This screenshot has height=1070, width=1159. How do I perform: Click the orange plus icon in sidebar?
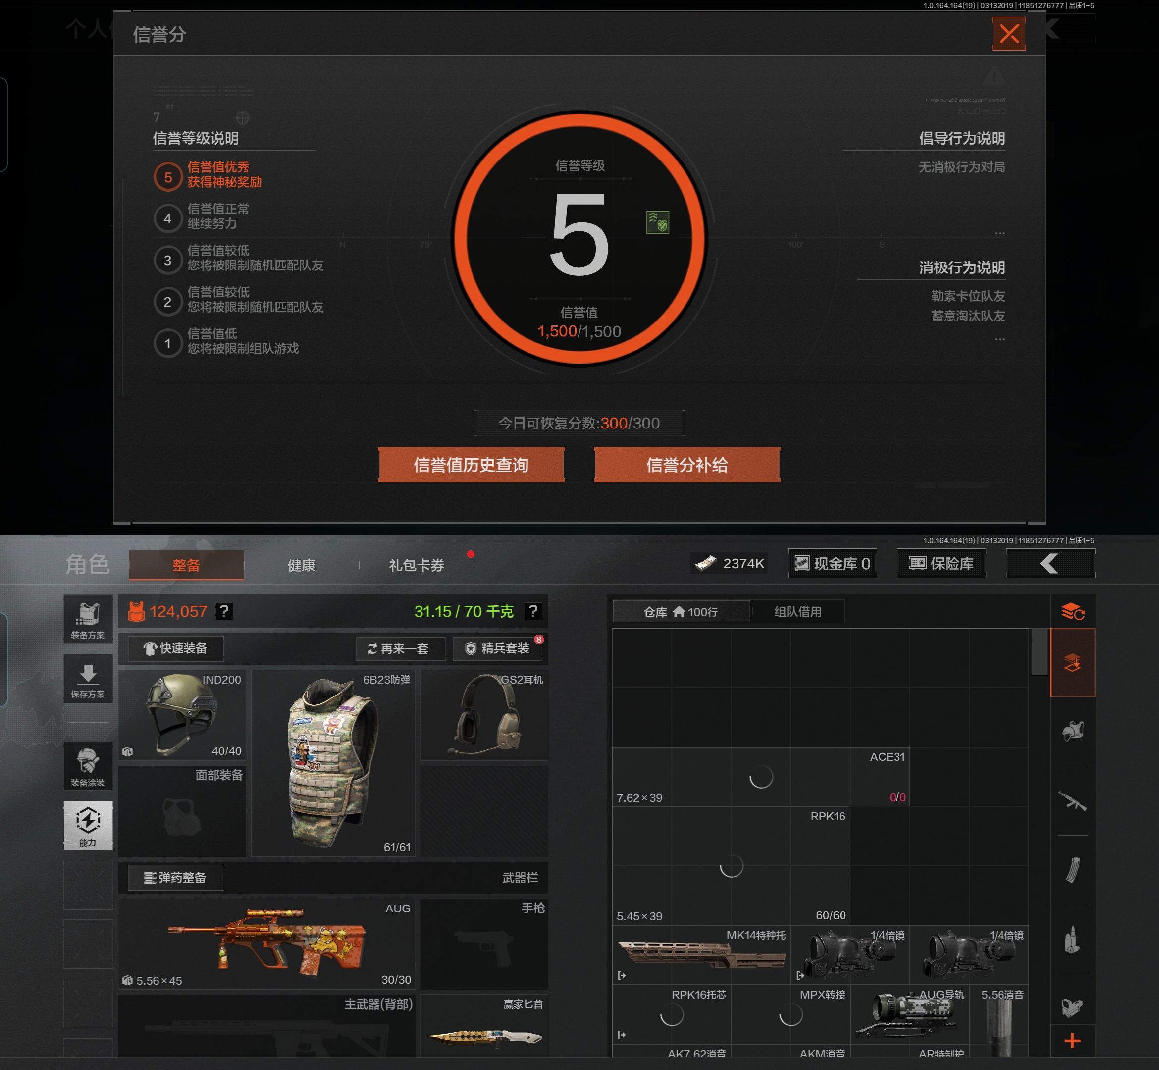1072,1040
